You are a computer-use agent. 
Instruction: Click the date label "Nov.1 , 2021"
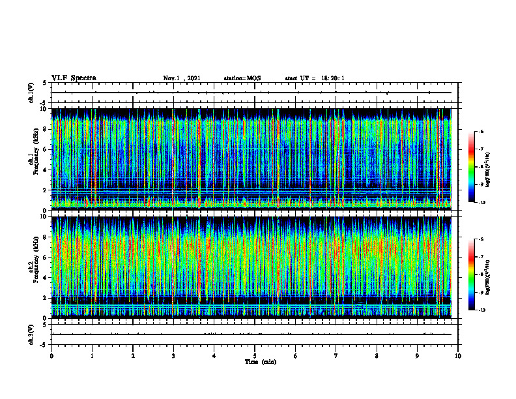182,78
